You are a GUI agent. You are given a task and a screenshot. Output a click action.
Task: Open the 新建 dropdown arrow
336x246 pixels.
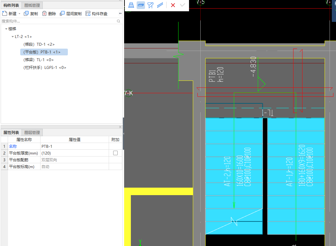(20, 14)
